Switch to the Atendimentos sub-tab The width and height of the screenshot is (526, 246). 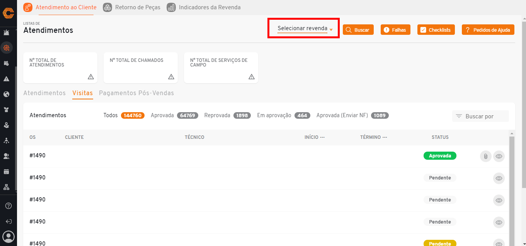tap(44, 93)
